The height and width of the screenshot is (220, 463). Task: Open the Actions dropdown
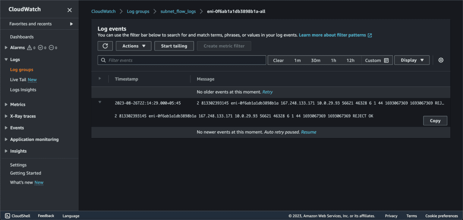click(134, 46)
